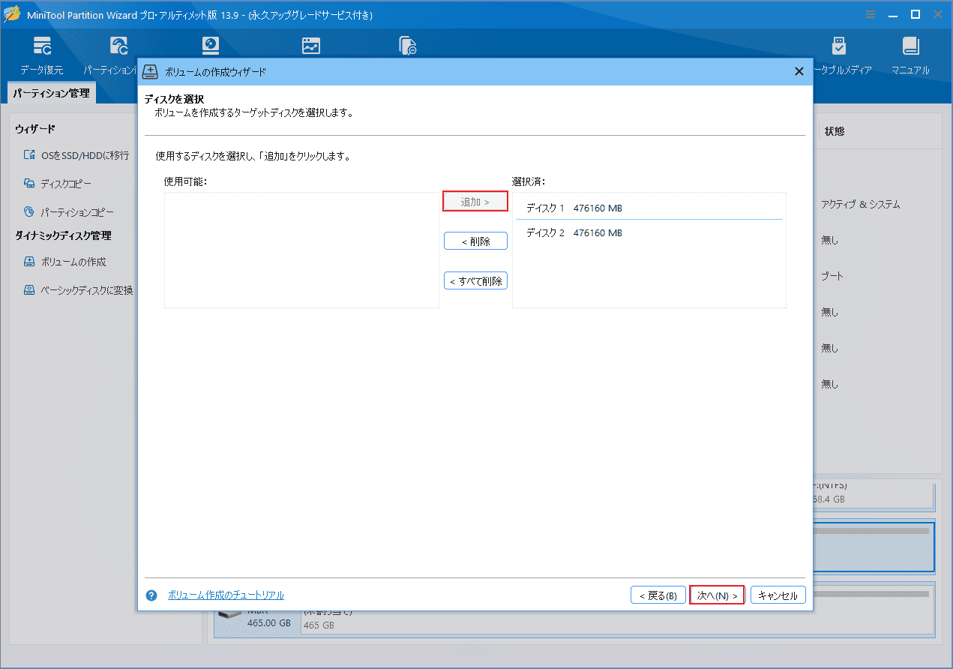The height and width of the screenshot is (669, 953).
Task: Select ディスク 2 476160 MB in selected list
Action: click(649, 232)
